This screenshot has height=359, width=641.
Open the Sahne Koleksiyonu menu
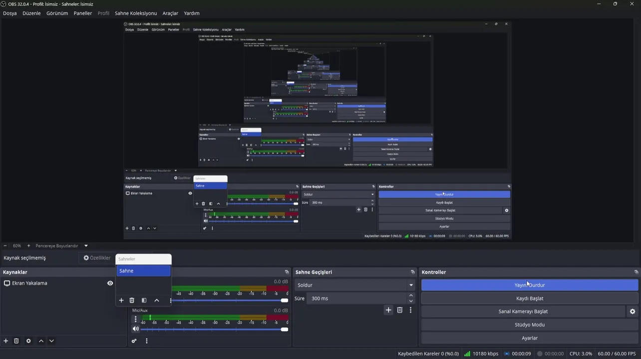[136, 13]
